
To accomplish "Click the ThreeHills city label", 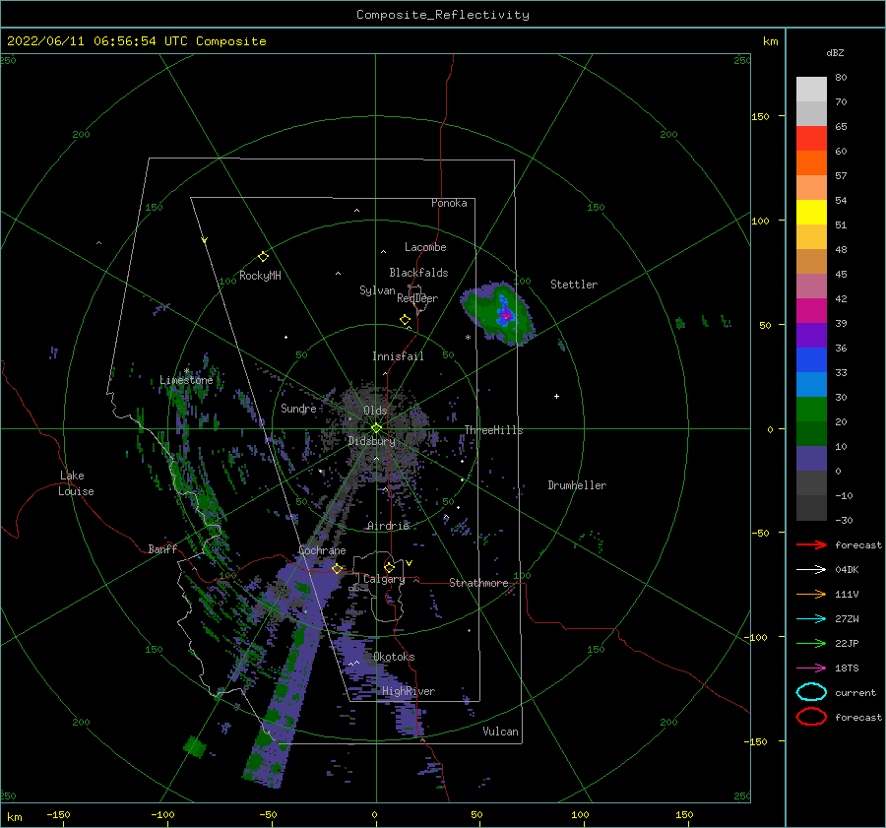I will 493,430.
